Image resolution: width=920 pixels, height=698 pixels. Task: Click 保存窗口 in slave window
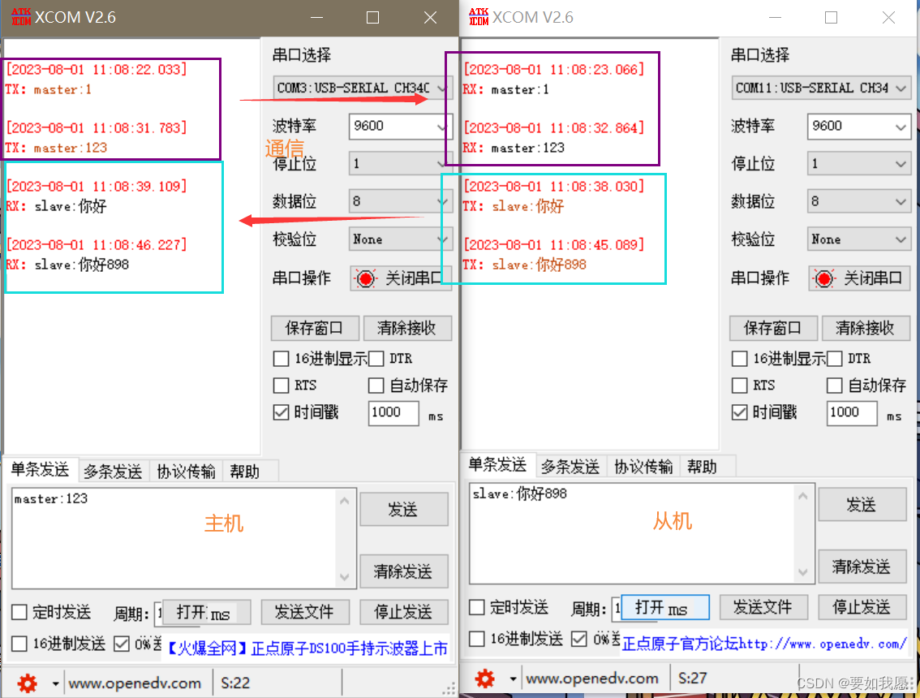pos(772,328)
